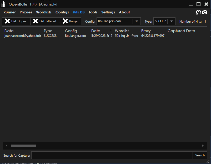211x164 pixels.
Task: Open the Type filter dropdown
Action: pyautogui.click(x=172, y=21)
